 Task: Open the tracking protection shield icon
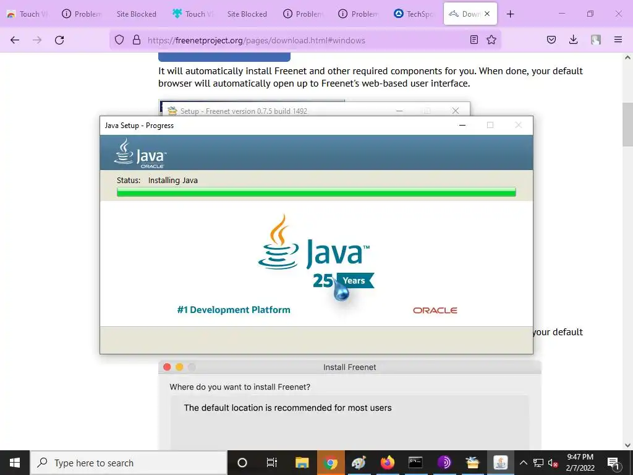point(119,40)
